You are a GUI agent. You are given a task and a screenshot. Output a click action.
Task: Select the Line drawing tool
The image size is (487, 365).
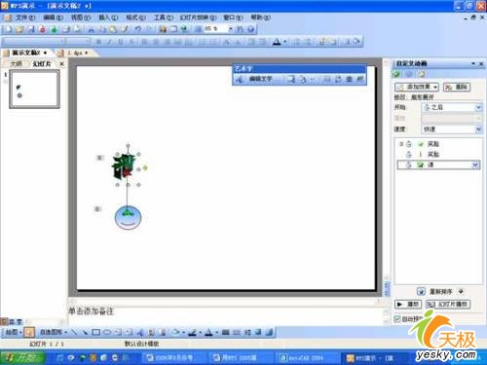74,332
